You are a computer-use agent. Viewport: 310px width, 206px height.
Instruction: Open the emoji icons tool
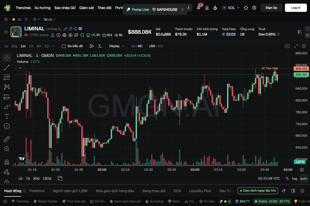pos(7,126)
